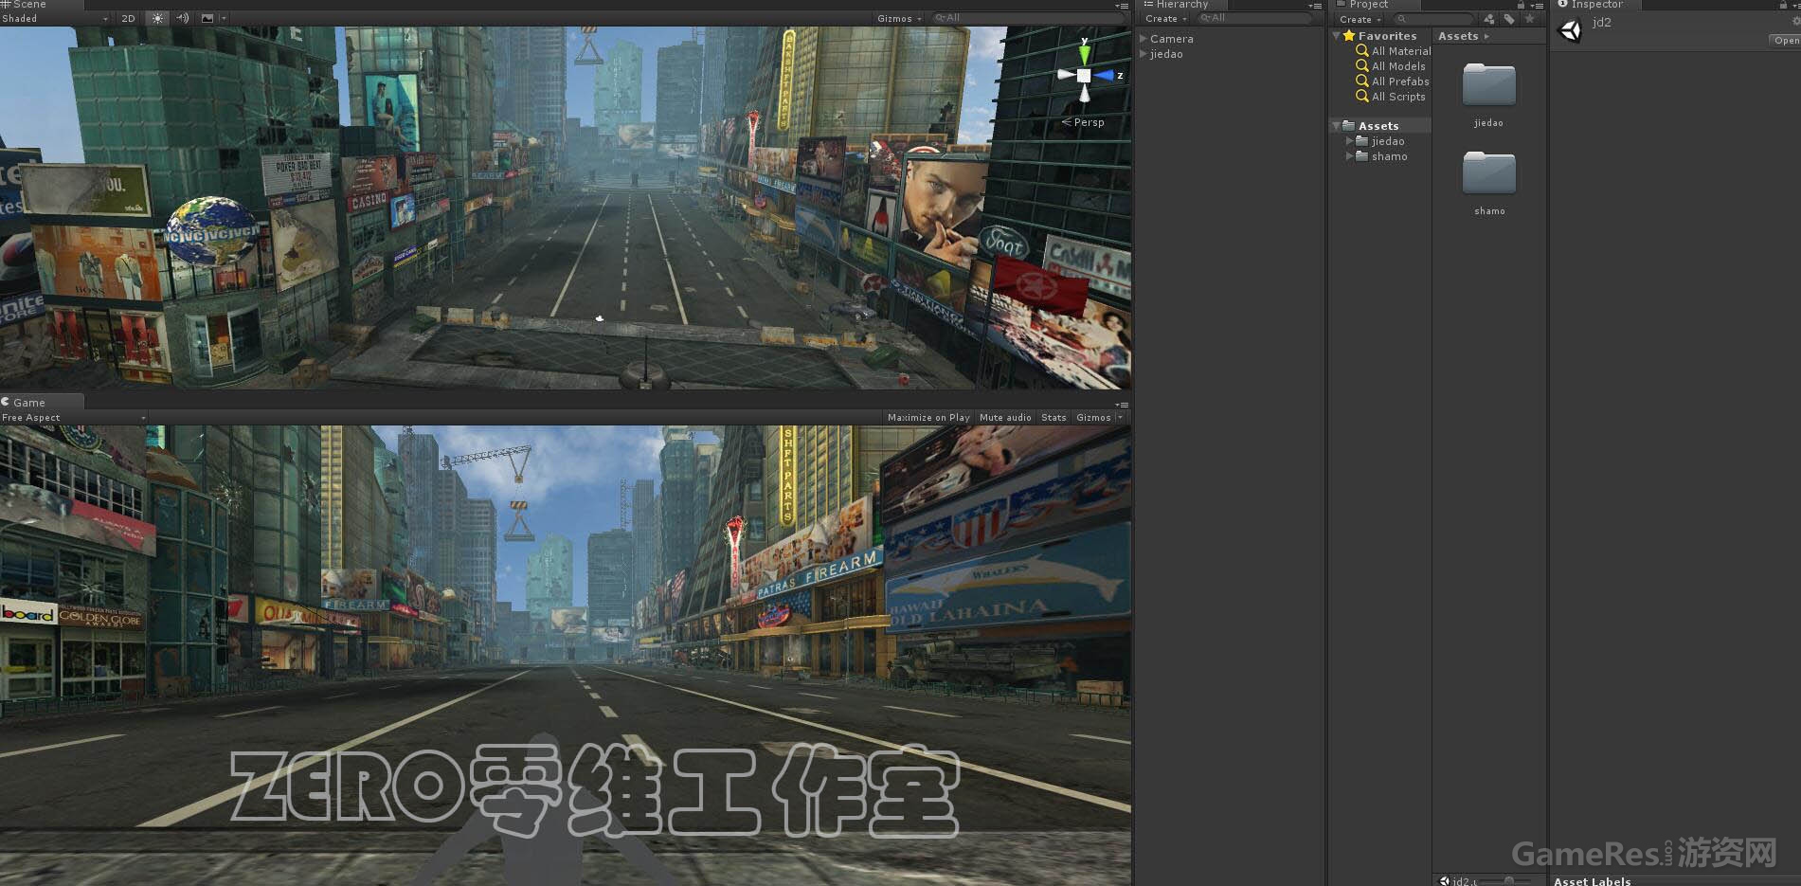Click the Hierarchy search field
This screenshot has height=886, width=1801.
(x=1254, y=19)
